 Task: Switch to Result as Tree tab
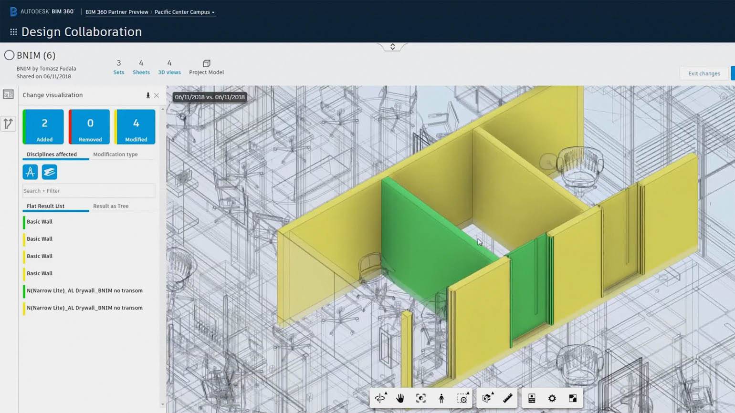(x=111, y=206)
